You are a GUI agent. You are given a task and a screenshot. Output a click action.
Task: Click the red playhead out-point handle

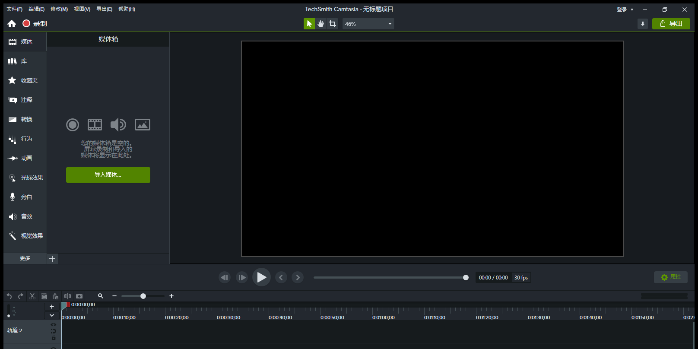tap(68, 305)
